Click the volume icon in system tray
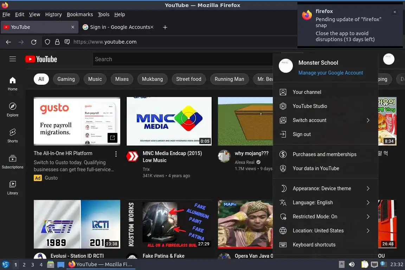Viewport: 405px width, 270px height. click(x=352, y=264)
